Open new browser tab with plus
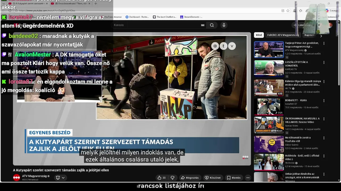This screenshot has height=191, width=341. point(96,4)
